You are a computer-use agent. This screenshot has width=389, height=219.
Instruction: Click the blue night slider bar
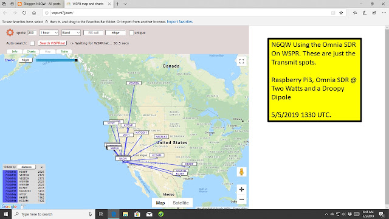point(57,60)
